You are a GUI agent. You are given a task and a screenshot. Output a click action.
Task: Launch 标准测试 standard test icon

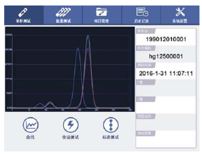click(111, 125)
